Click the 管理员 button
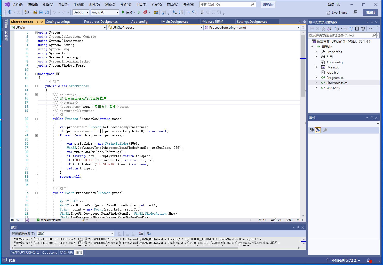This screenshot has height=265, width=383. click(370, 12)
